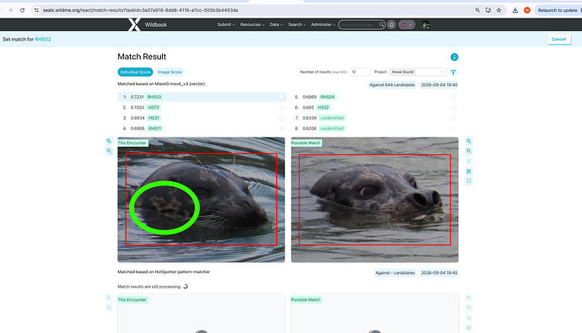The width and height of the screenshot is (582, 333).
Task: Open the Chrome profile avatar
Action: point(526,10)
